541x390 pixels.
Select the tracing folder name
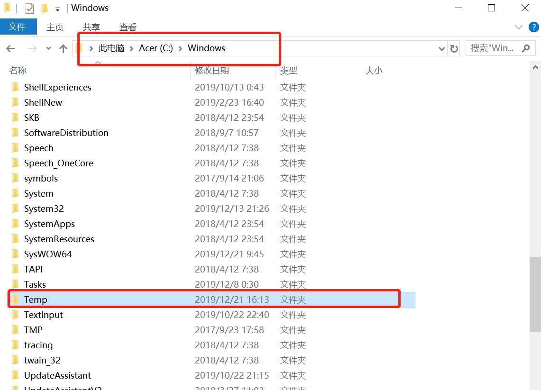38,345
